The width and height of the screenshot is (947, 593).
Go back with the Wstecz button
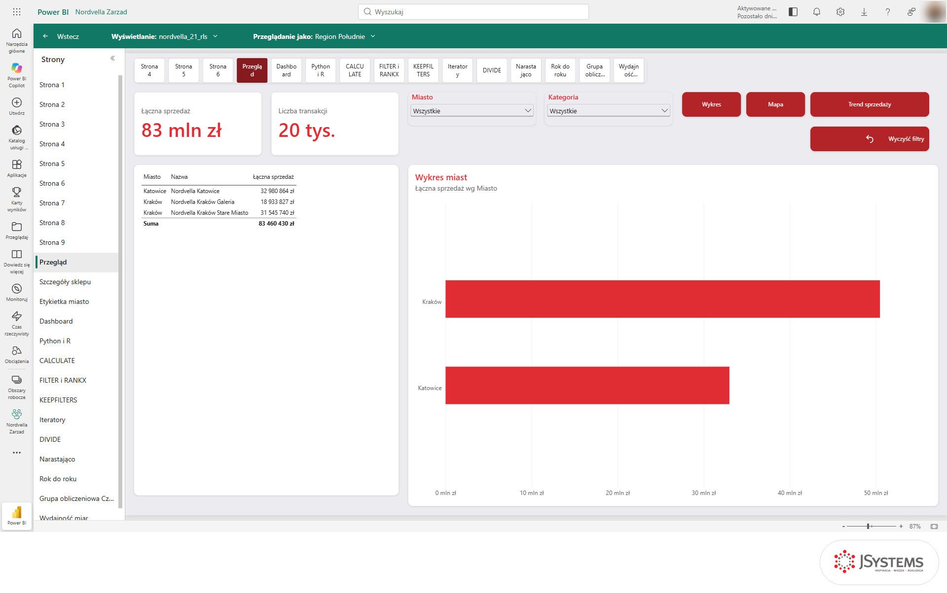pos(61,36)
